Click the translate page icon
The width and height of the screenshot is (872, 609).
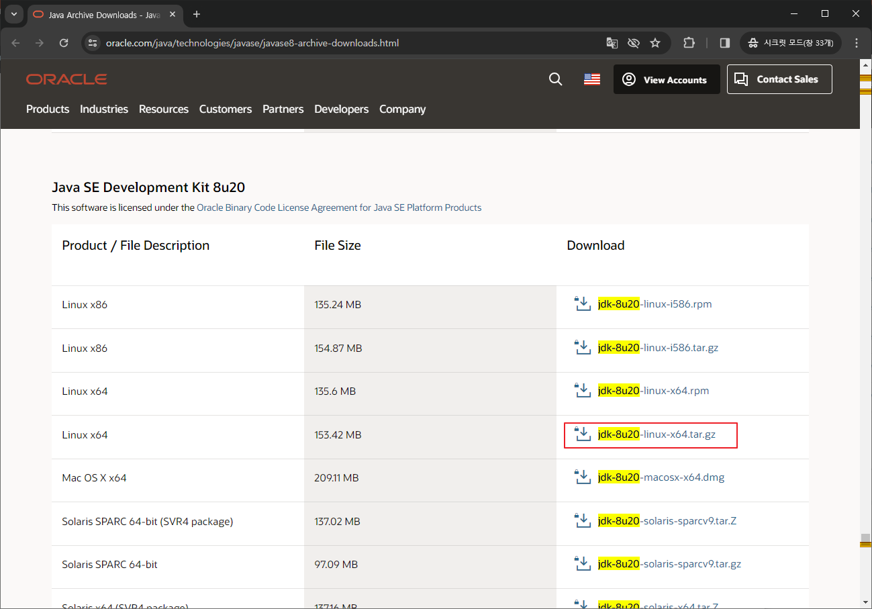(612, 43)
